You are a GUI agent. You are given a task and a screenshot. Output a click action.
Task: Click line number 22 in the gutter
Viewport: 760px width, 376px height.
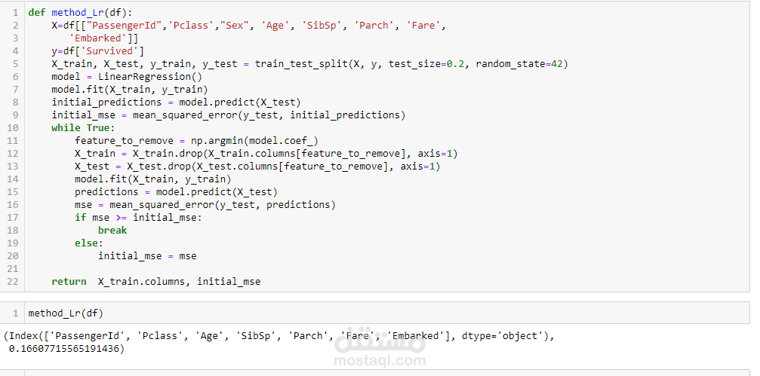pyautogui.click(x=12, y=282)
